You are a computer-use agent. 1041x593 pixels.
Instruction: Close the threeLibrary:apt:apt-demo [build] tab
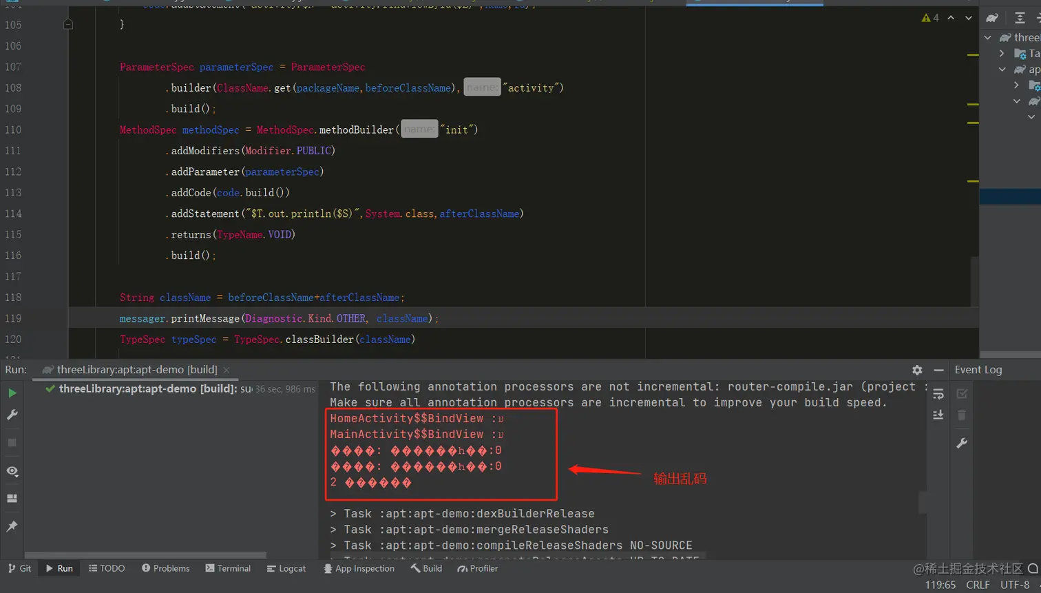[x=227, y=370]
